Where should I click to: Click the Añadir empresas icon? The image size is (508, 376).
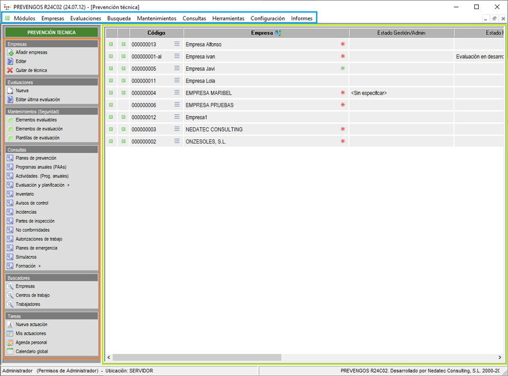coord(11,53)
